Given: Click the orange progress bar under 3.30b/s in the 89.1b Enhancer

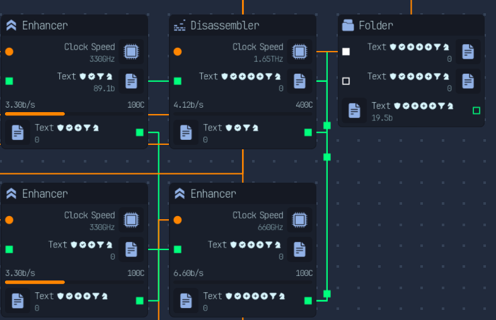Looking at the screenshot, I should click(74, 114).
